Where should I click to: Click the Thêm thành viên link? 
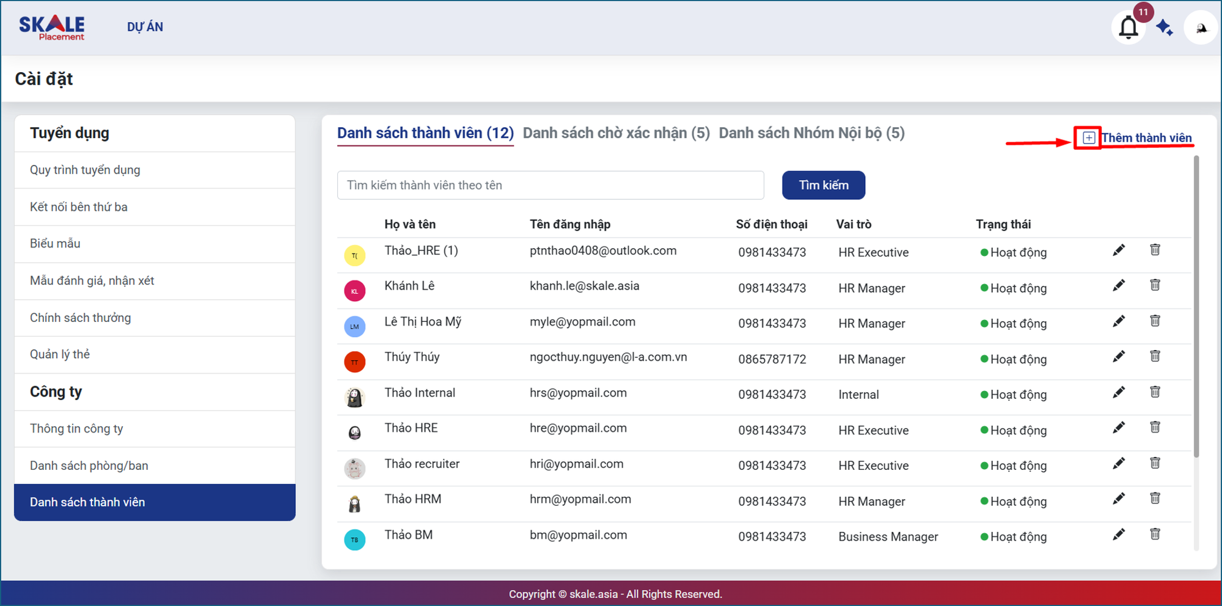pos(1146,138)
